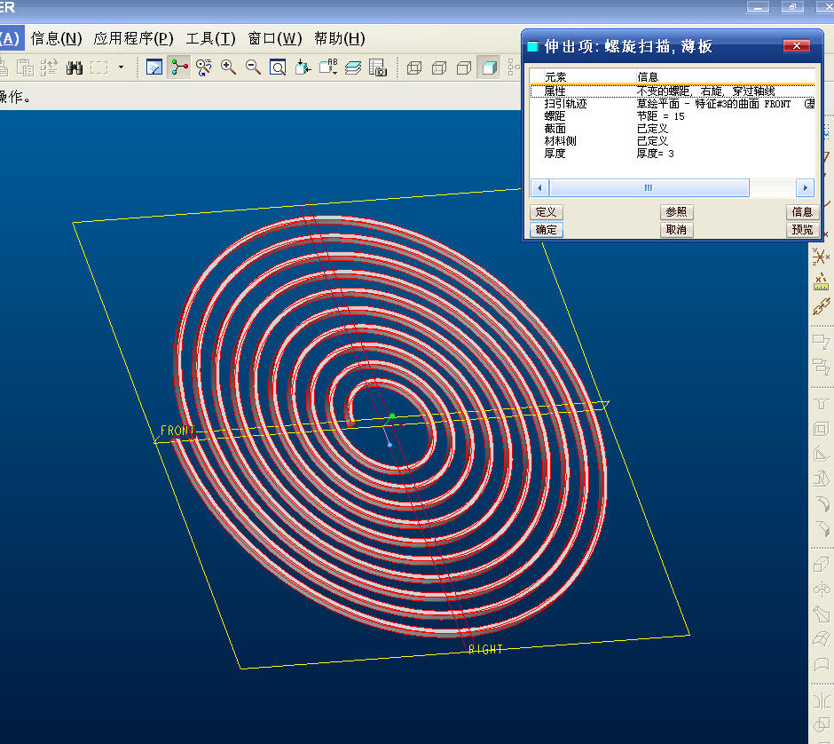Image resolution: width=834 pixels, height=744 pixels.
Task: Click the coordinate system datum icon
Action: (822, 257)
